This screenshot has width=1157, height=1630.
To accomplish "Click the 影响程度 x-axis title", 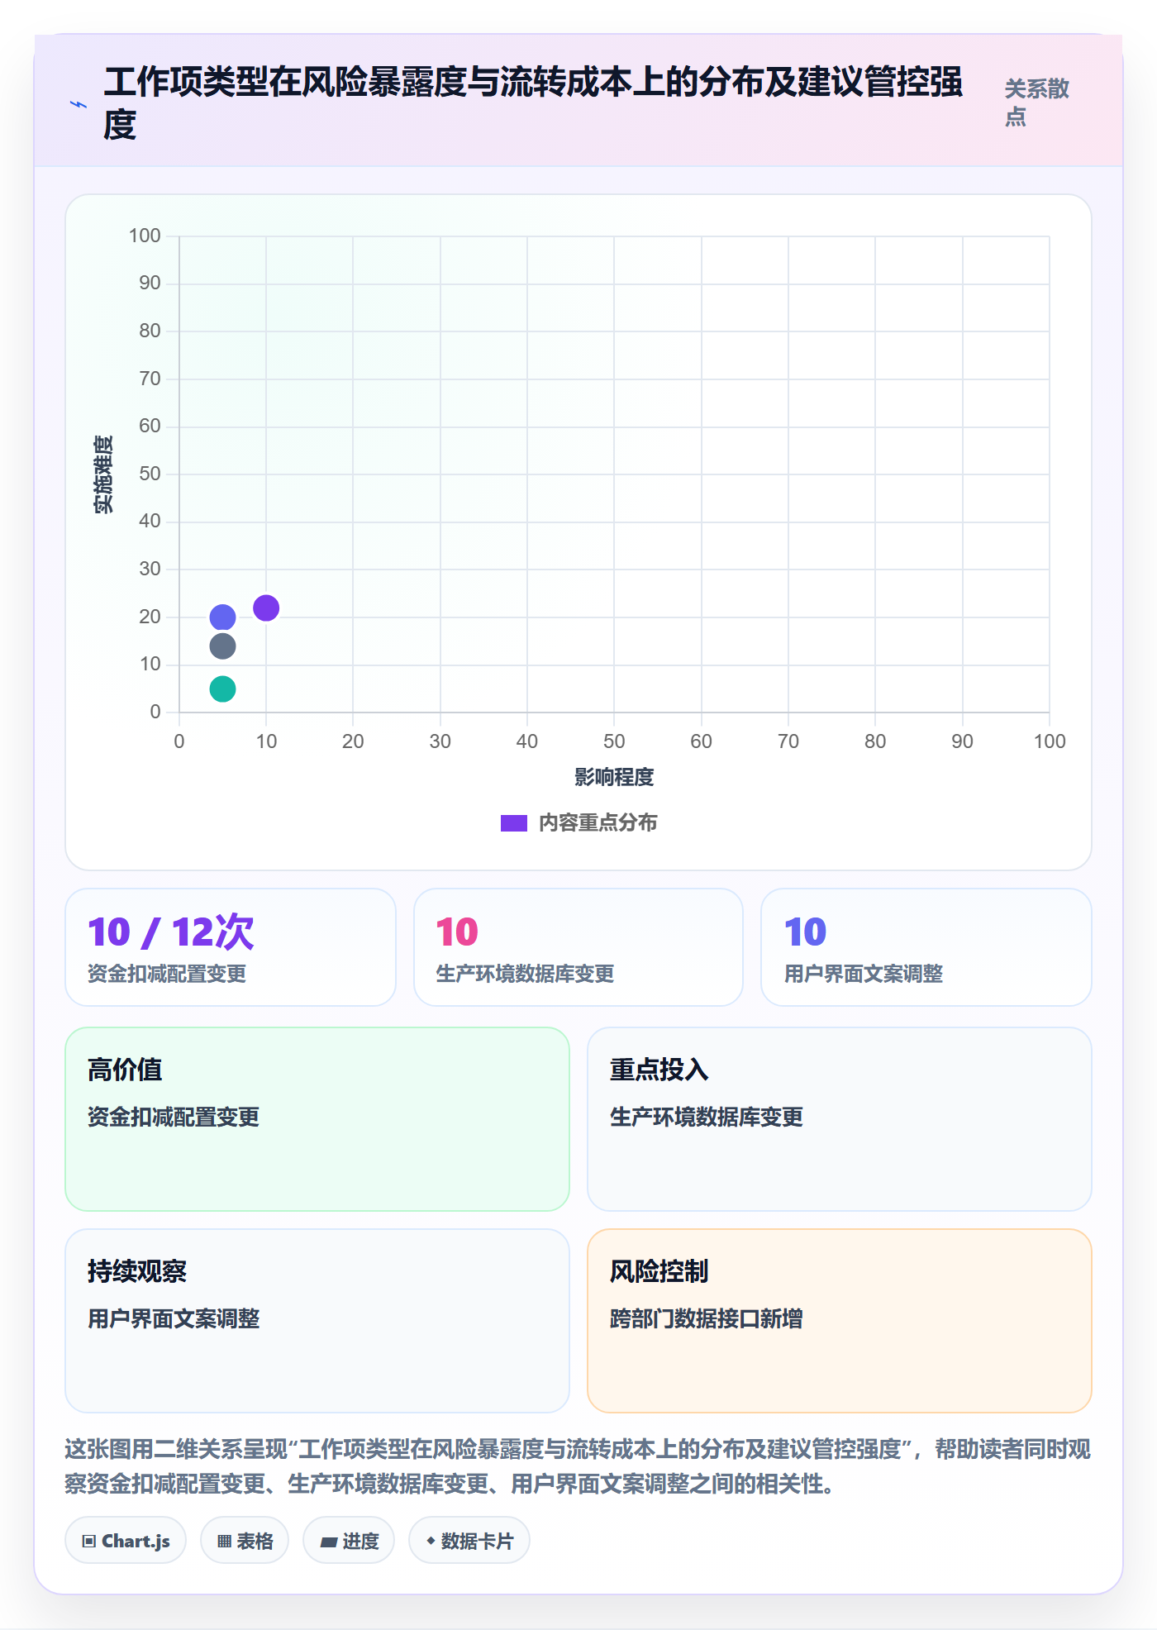I will [x=614, y=777].
